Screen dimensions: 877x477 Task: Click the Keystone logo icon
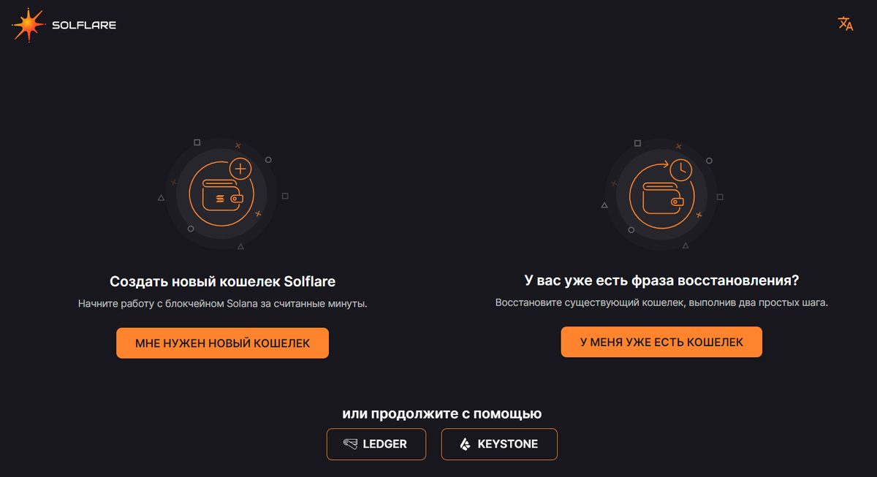tap(465, 444)
